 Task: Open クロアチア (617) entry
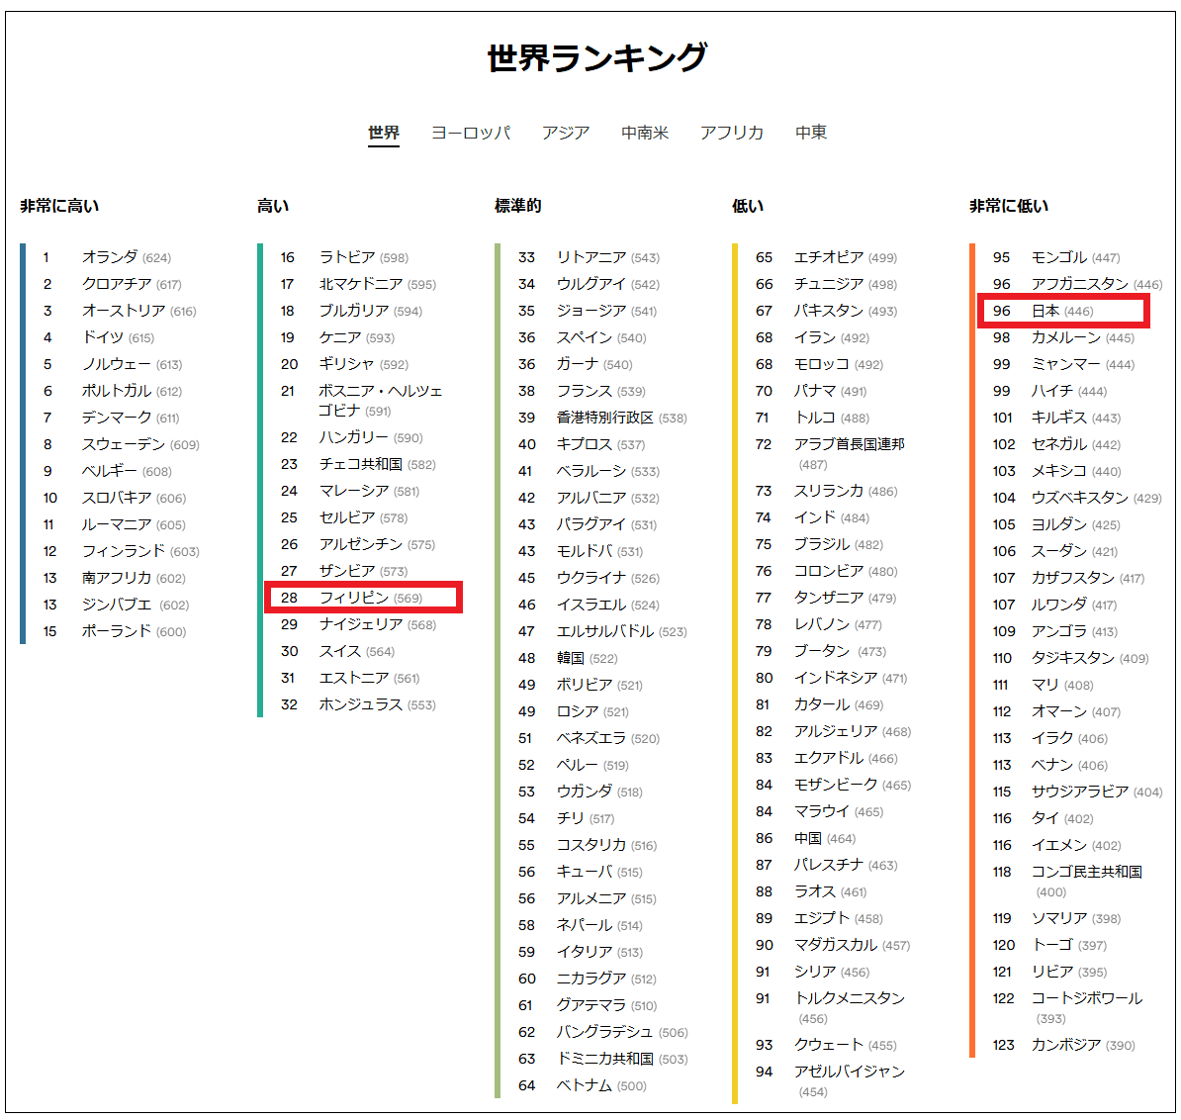tap(132, 285)
